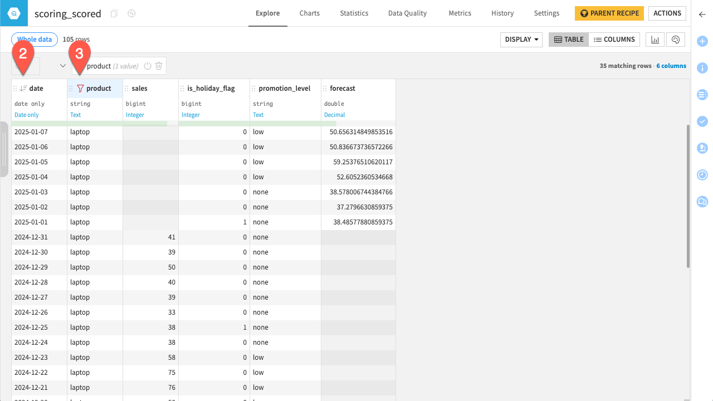This screenshot has width=713, height=401.
Task: Click the checkmark icon in the right sidebar
Action: coord(702,121)
